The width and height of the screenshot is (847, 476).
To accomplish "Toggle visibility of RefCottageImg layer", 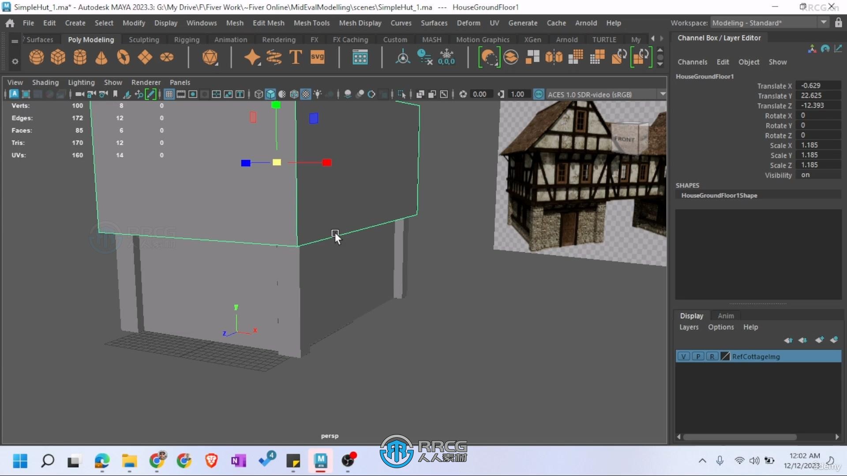I will click(x=683, y=356).
